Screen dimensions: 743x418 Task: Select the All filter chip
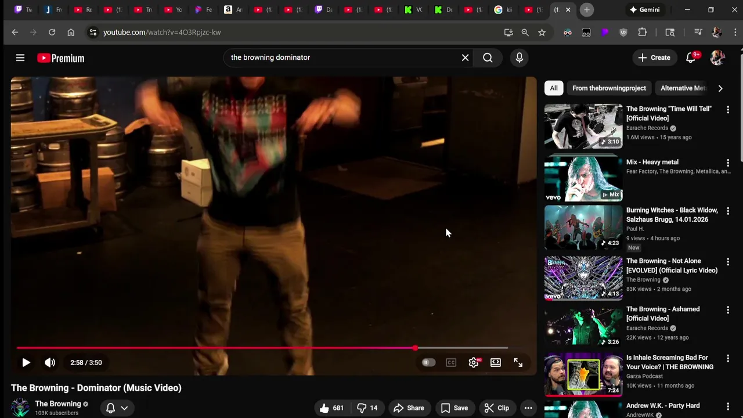[554, 88]
